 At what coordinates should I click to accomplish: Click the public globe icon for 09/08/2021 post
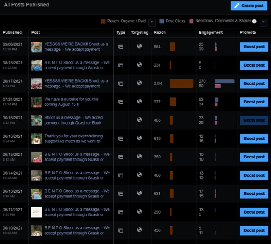tap(139, 46)
